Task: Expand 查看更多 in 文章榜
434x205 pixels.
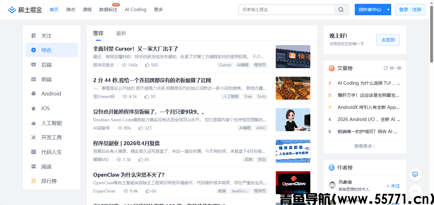Action: pos(365,146)
